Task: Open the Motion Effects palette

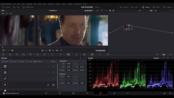Action: pos(38,54)
